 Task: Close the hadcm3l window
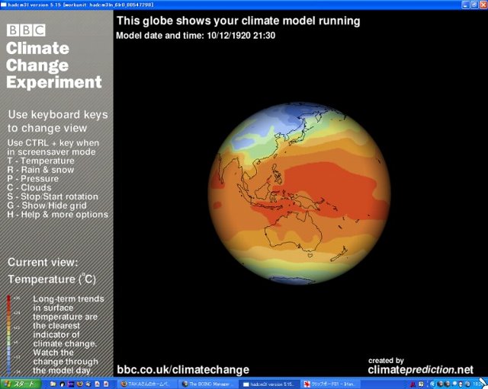[x=483, y=5]
